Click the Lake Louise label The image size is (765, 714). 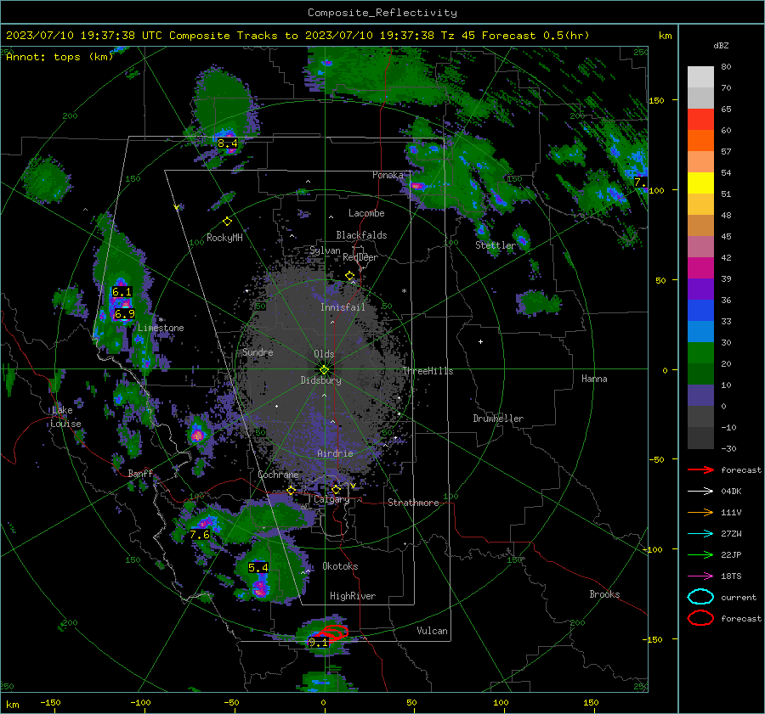65,417
